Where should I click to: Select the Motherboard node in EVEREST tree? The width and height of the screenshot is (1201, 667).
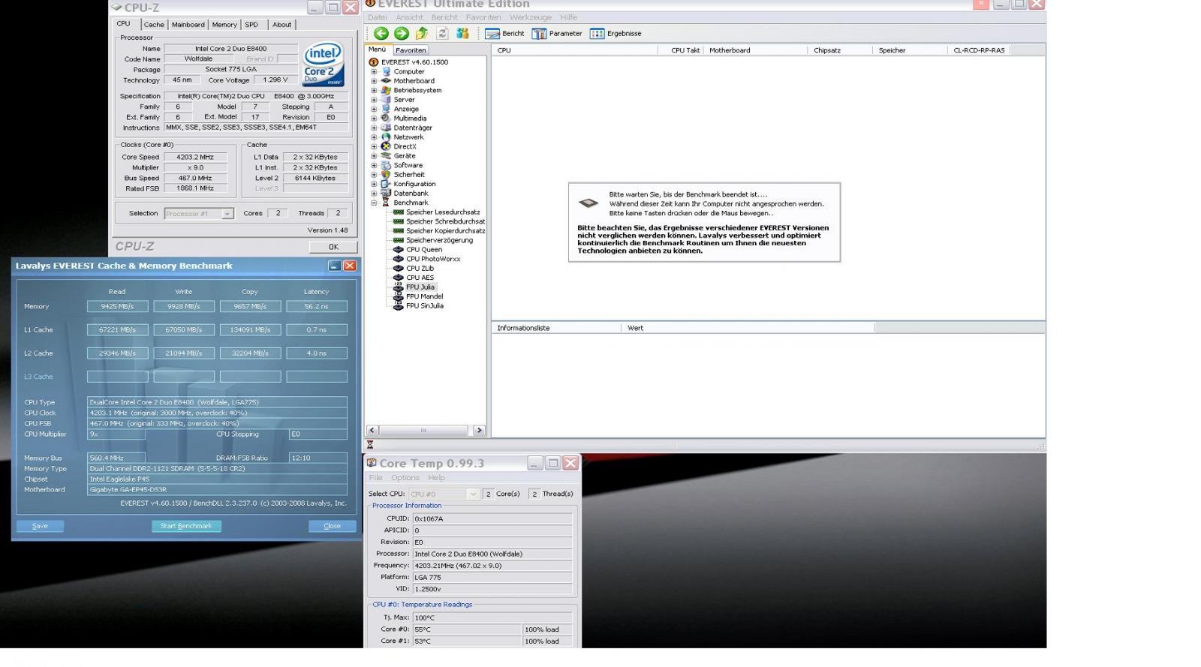414,81
